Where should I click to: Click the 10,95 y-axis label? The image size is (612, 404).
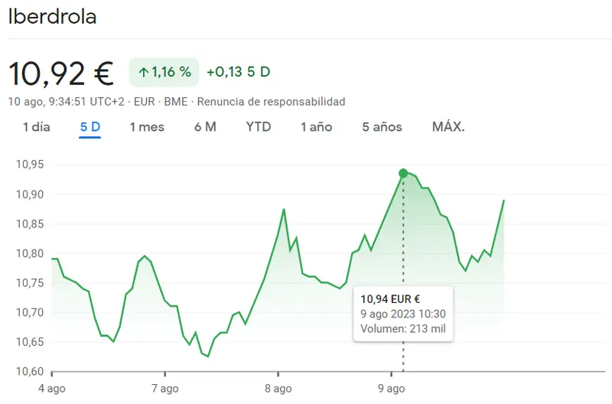(x=30, y=165)
